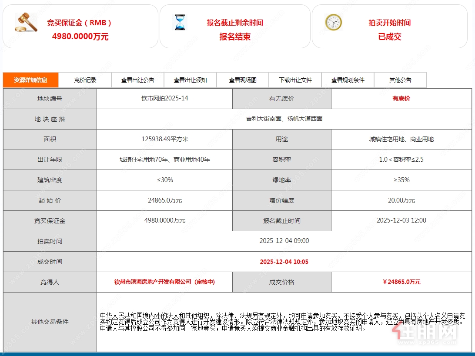Click the gavel icon beside 竞买保证金
This screenshot has width=475, height=356.
click(25, 23)
